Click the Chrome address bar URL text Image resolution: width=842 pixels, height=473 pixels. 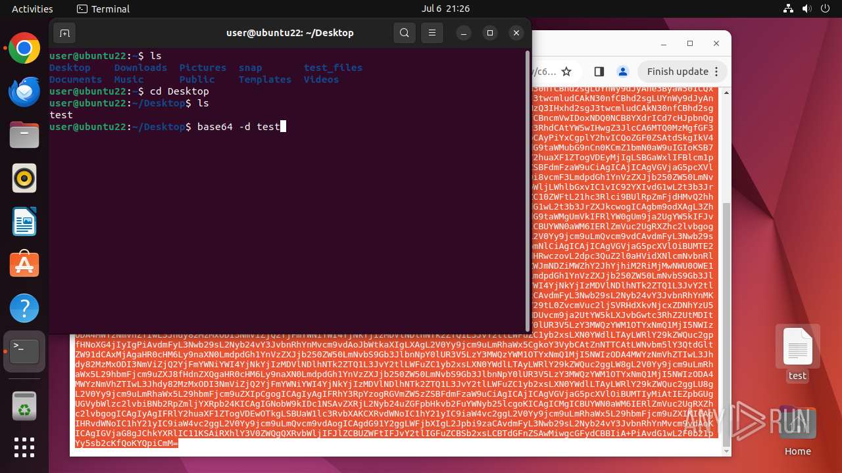[x=544, y=72]
